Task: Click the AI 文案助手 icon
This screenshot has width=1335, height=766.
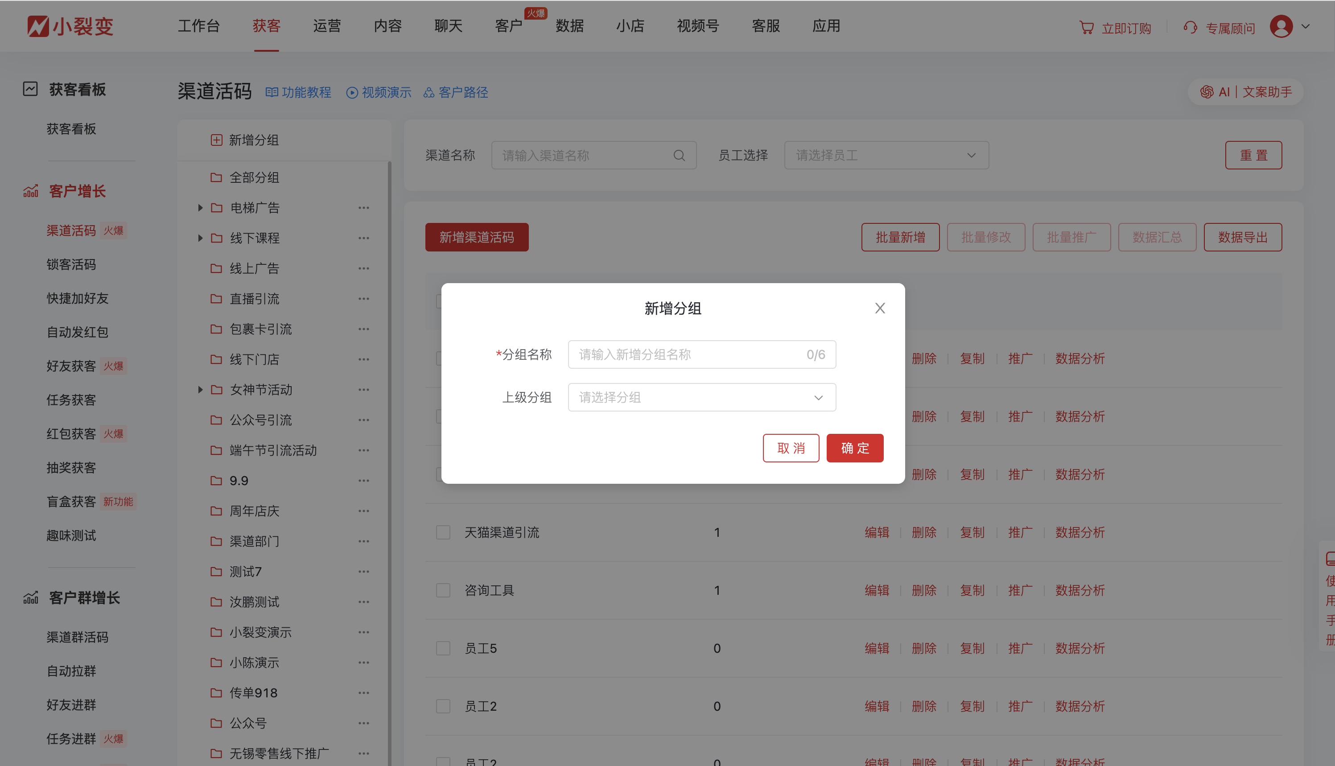Action: point(1207,92)
